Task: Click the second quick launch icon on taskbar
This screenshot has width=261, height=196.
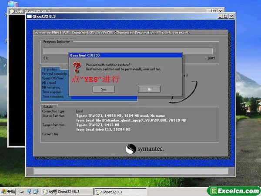Action: 29,192
